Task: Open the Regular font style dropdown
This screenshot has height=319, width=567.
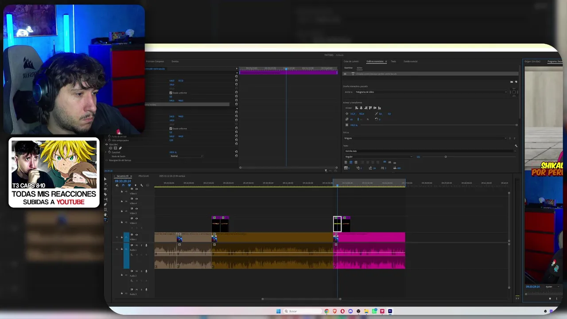Action: (x=378, y=157)
